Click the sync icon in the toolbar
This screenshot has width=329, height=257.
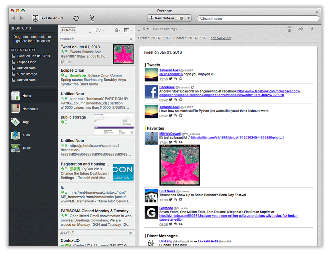pyautogui.click(x=76, y=18)
